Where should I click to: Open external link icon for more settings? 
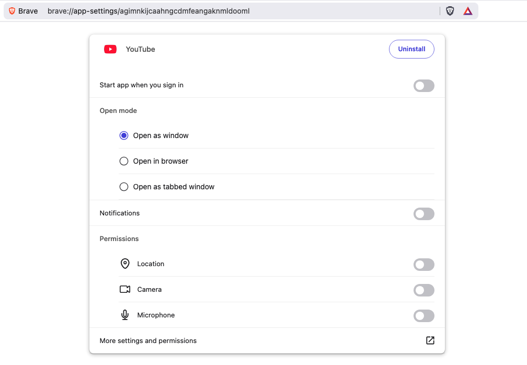[x=430, y=340]
